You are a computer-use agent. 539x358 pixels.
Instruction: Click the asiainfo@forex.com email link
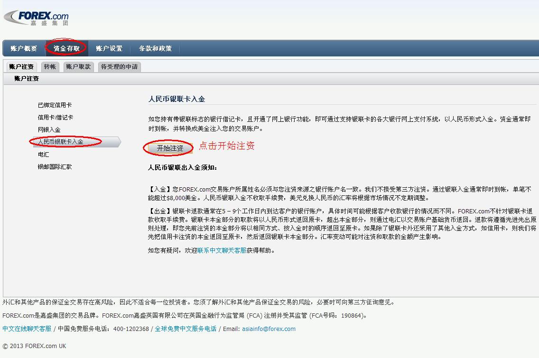click(269, 329)
